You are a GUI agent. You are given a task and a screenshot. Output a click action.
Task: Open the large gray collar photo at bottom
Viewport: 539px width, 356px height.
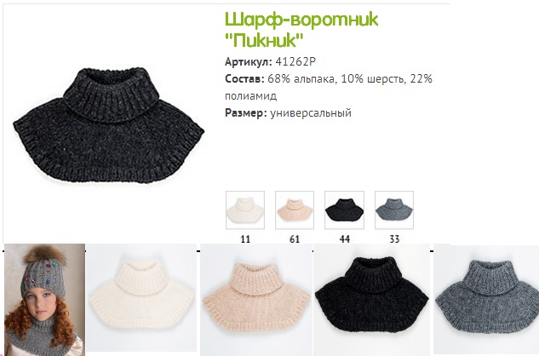(x=486, y=300)
